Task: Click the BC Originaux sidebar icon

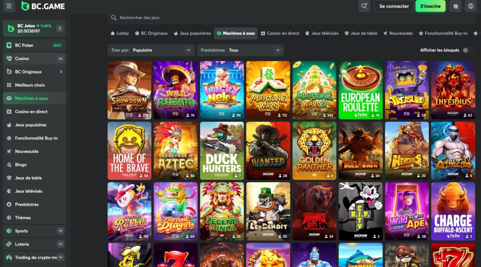Action: [9, 72]
